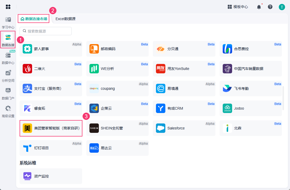Click the 中国汽车销量数据 name text
This screenshot has width=290, height=190.
tap(249, 69)
